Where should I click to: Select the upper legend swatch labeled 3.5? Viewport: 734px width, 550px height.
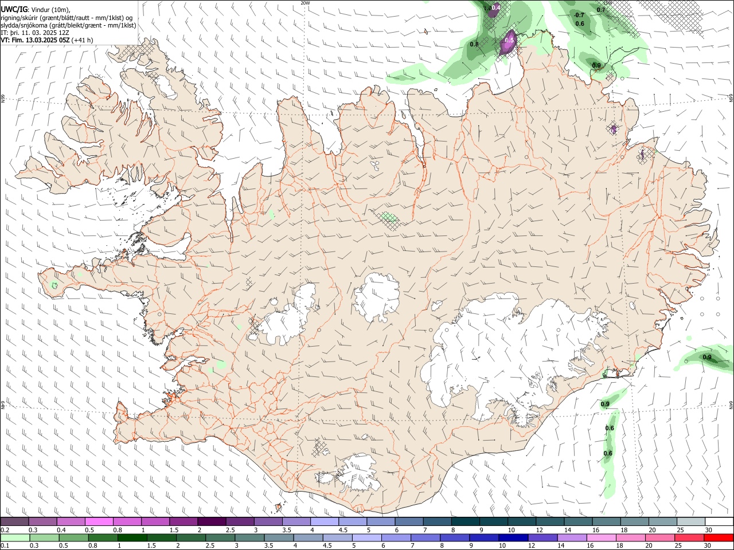296,522
